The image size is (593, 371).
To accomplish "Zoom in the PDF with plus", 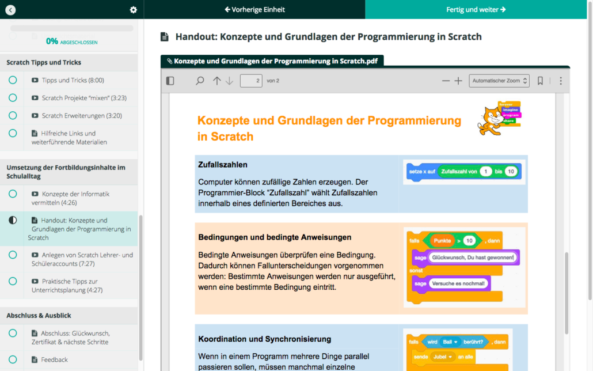I will pyautogui.click(x=458, y=81).
